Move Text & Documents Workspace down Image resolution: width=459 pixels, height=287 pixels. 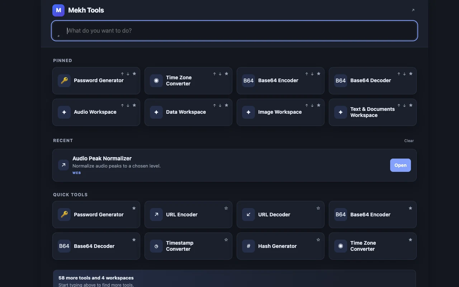pos(404,105)
